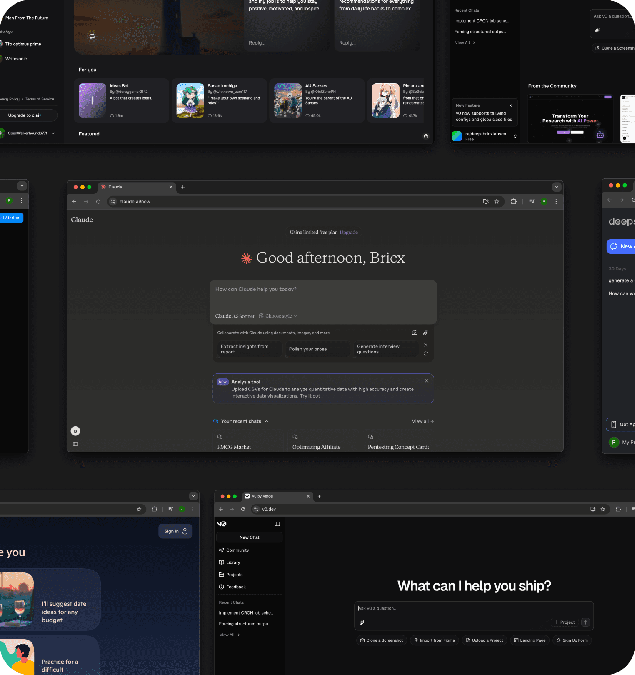This screenshot has width=635, height=675.
Task: Click Try it out link
Action: coord(310,396)
